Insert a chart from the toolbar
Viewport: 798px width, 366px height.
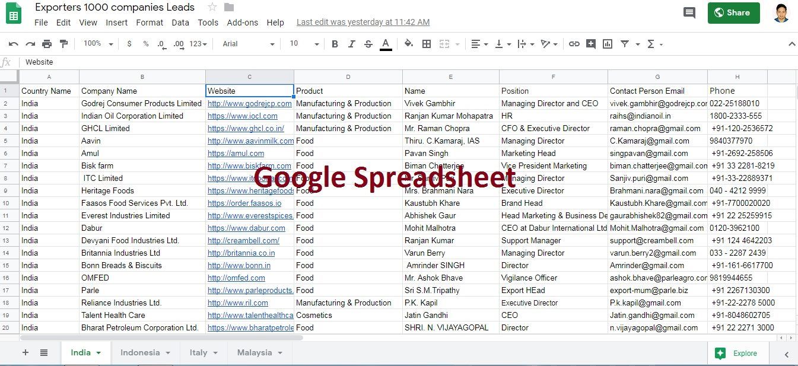[607, 44]
